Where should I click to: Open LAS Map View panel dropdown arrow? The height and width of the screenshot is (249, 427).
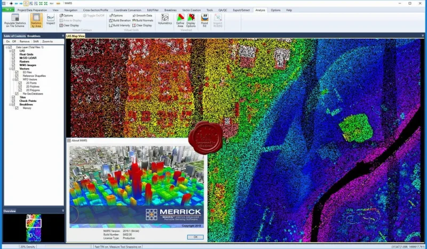[423, 36]
